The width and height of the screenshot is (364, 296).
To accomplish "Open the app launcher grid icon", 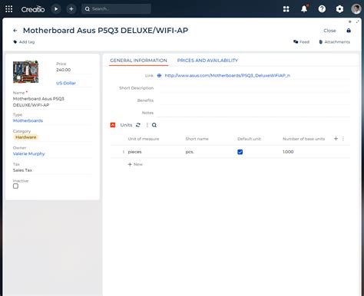I will 9,9.
